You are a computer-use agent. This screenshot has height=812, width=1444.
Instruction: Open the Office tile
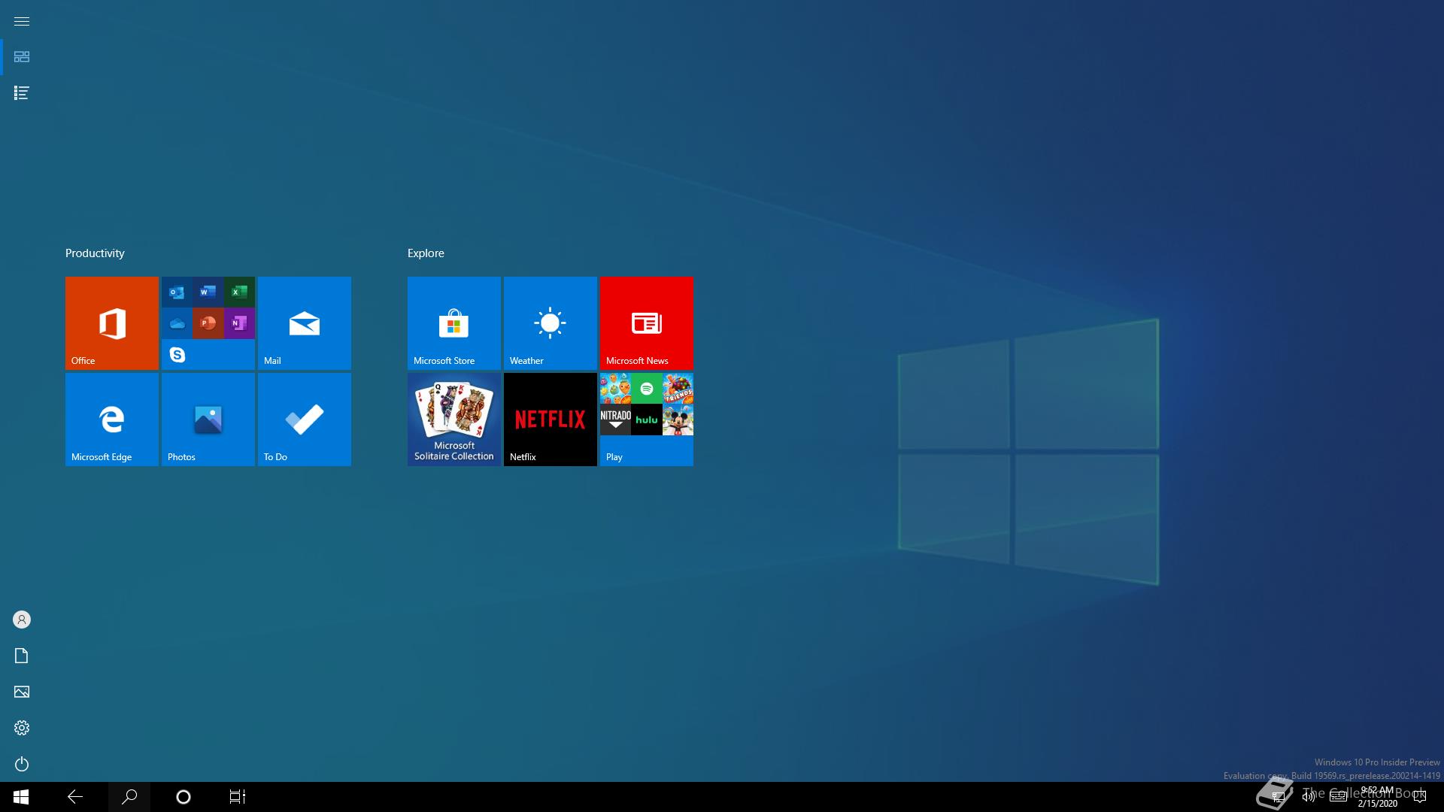[x=112, y=323]
